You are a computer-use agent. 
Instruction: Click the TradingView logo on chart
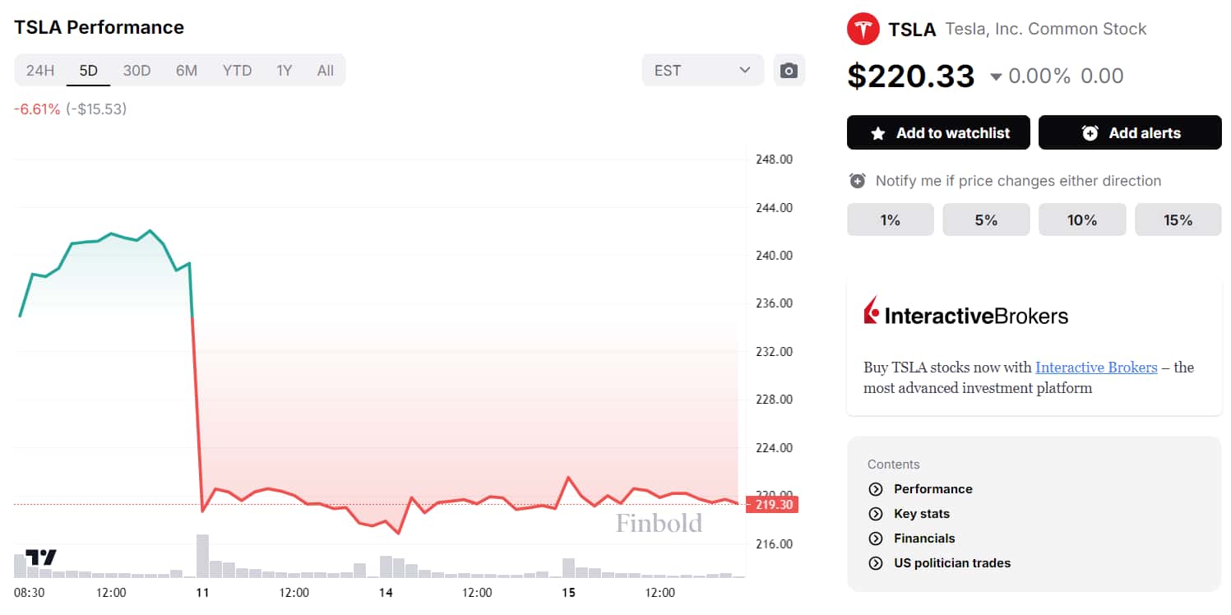click(41, 557)
